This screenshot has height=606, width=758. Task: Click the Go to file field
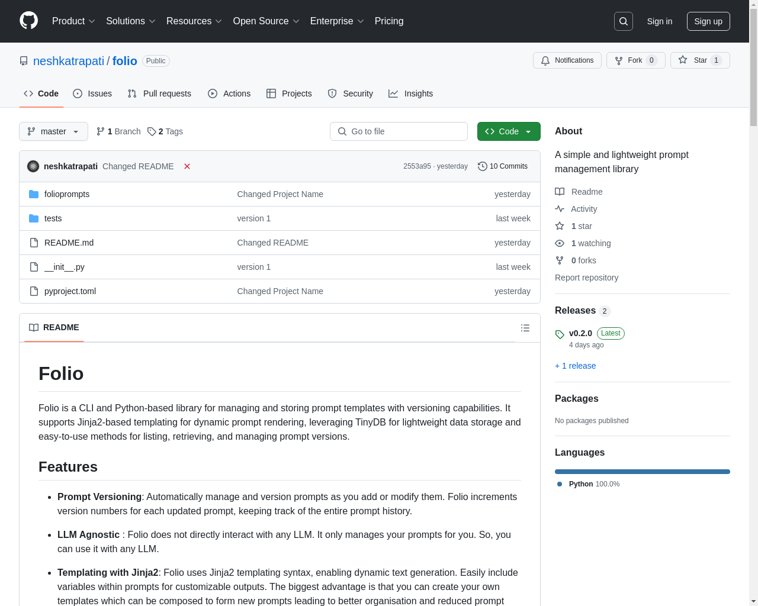click(399, 131)
